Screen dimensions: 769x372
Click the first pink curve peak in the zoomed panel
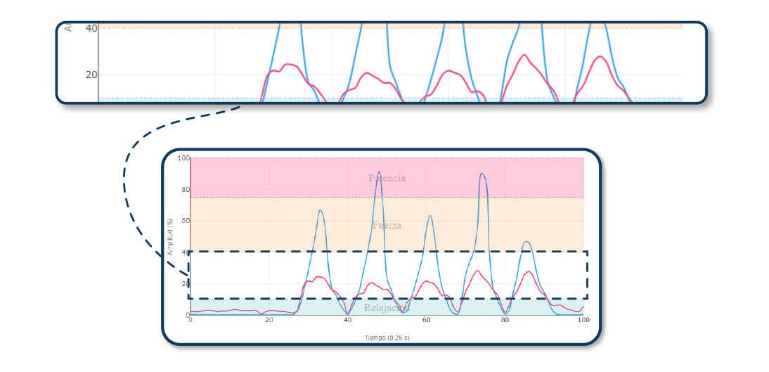[x=288, y=65]
